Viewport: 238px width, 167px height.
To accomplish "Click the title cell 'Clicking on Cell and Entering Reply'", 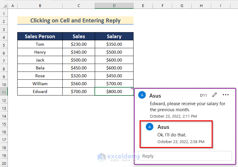I will (x=75, y=21).
